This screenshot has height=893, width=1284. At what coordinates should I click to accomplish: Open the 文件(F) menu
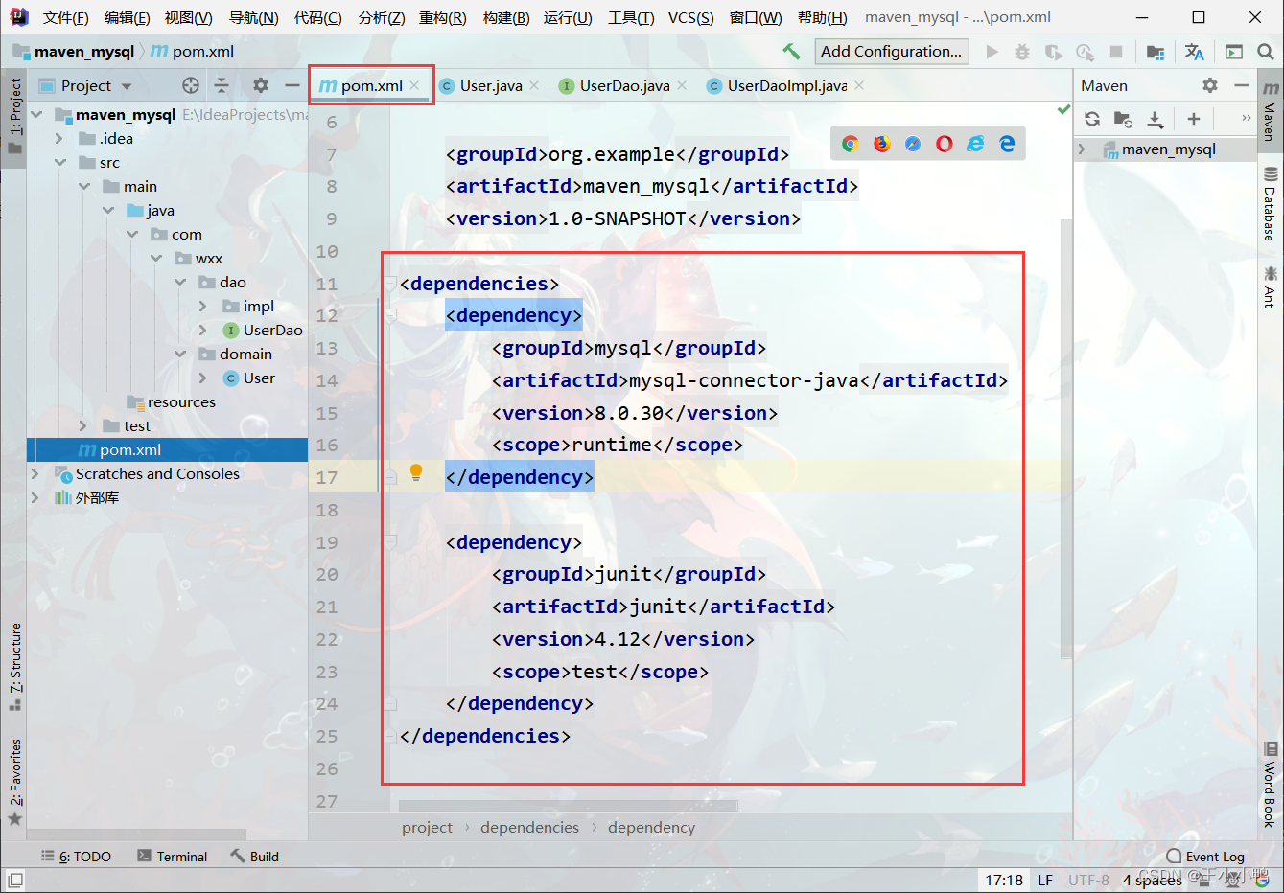pos(66,17)
